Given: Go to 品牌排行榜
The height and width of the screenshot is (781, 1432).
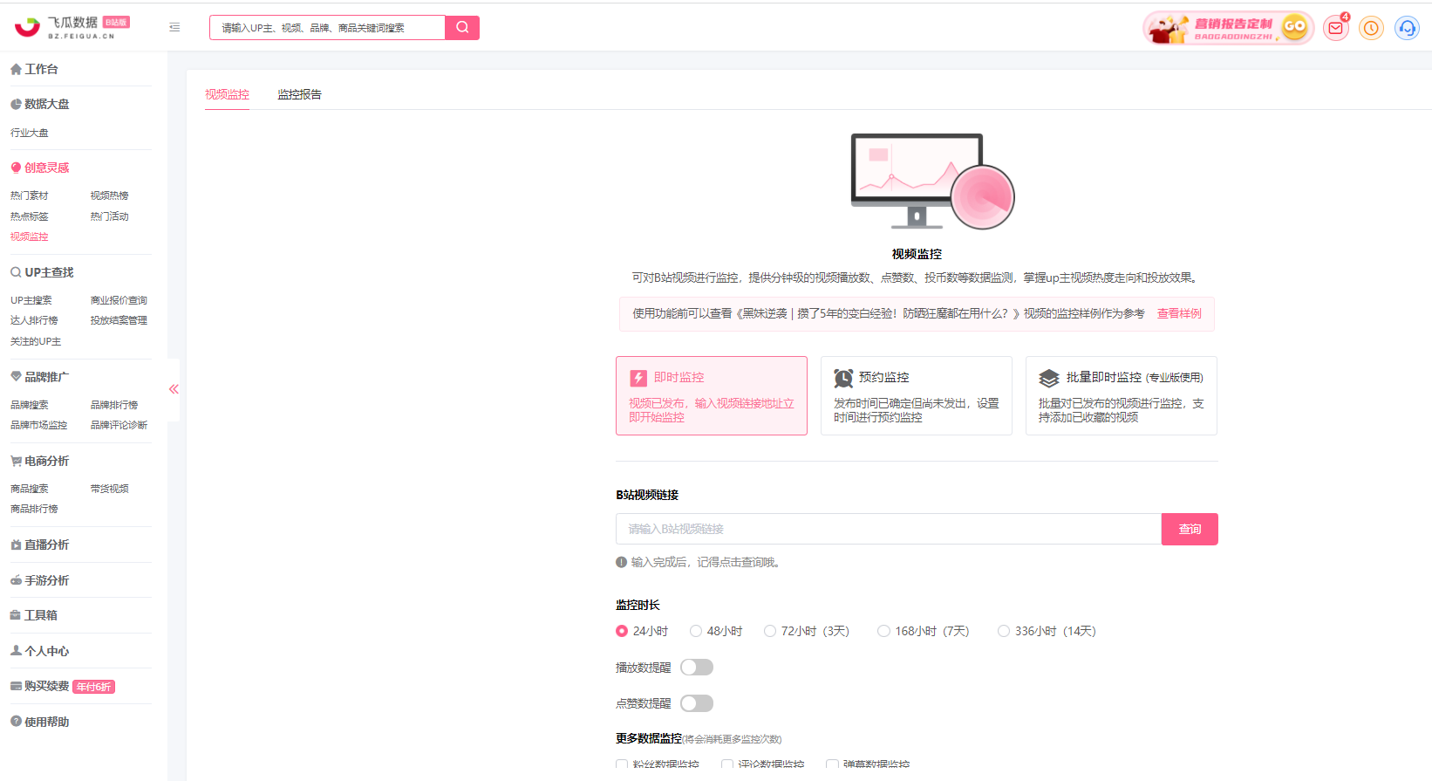Looking at the screenshot, I should coord(114,405).
